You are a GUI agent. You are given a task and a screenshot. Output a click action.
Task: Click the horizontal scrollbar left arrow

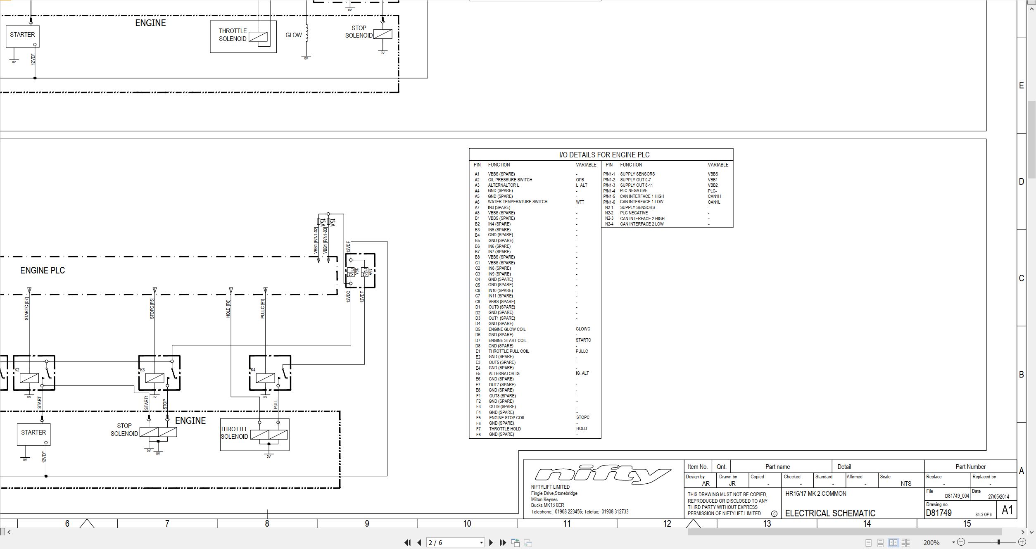coord(9,532)
